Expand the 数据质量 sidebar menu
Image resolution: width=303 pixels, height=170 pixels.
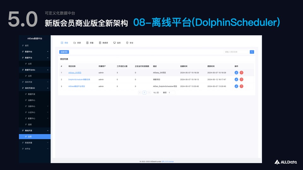pos(35,143)
